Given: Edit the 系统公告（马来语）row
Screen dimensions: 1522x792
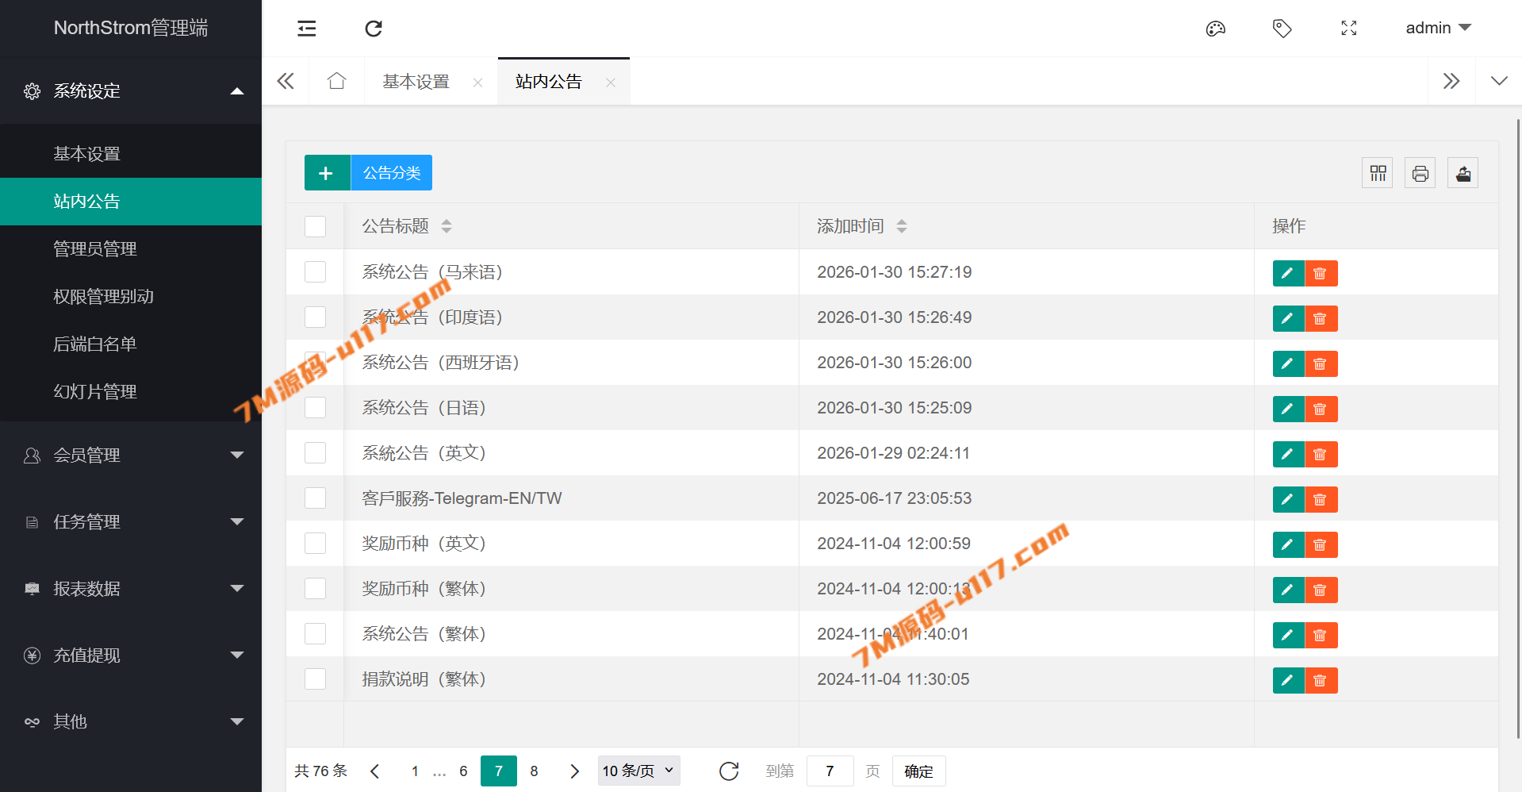Looking at the screenshot, I should point(1288,273).
